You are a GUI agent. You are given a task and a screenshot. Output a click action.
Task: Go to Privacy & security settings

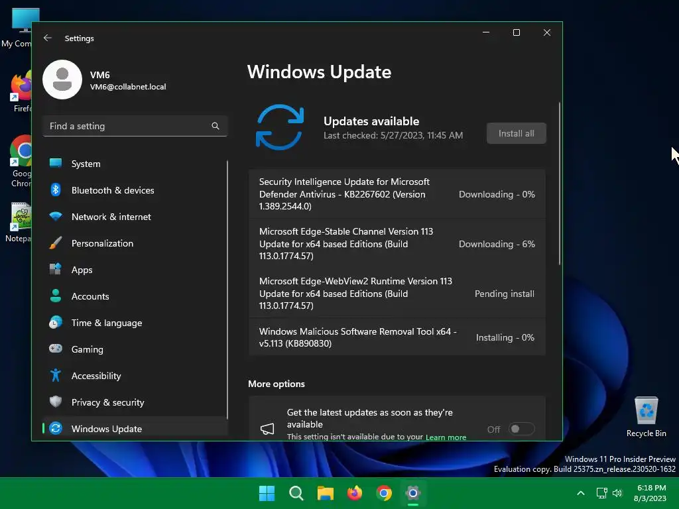click(x=135, y=402)
